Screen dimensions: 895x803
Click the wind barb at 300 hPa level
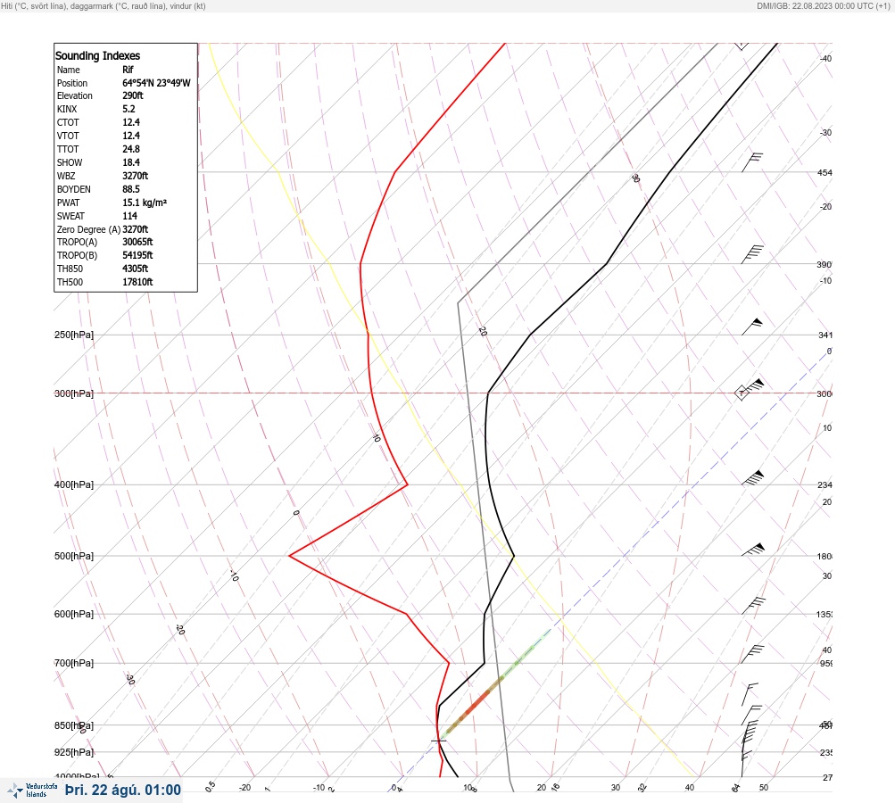click(753, 385)
